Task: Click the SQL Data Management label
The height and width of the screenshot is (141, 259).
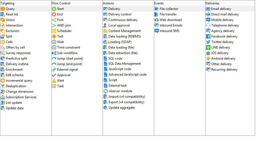Action: [x=125, y=64]
